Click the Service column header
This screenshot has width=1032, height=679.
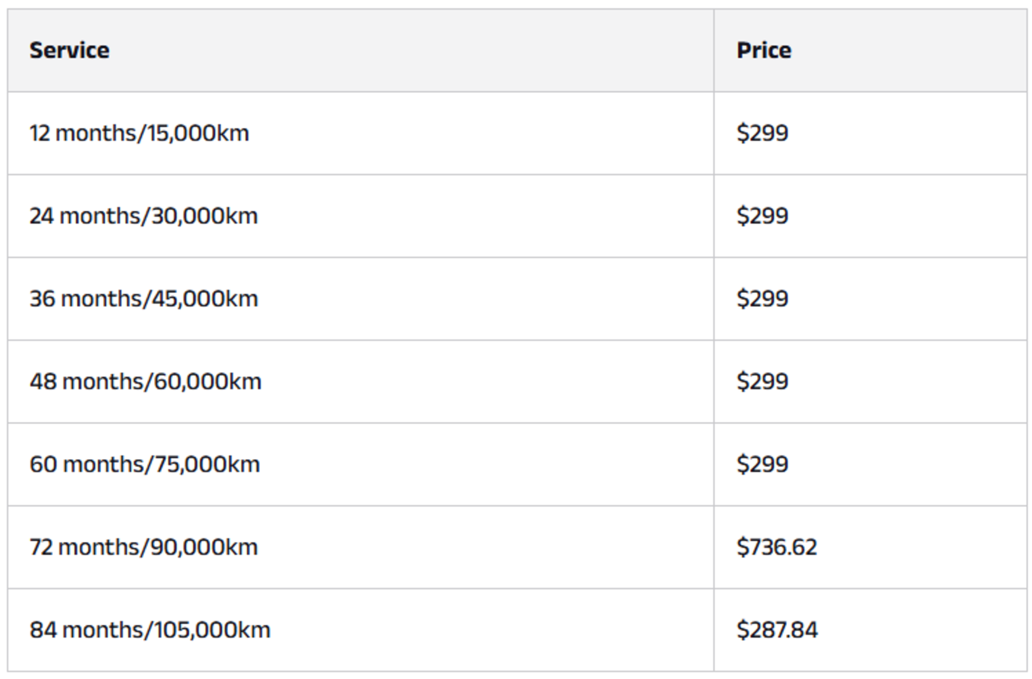69,50
